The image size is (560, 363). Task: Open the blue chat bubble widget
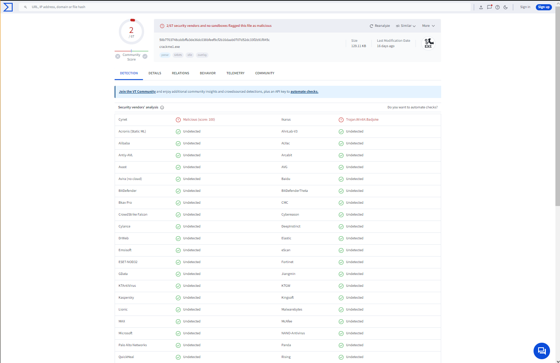pyautogui.click(x=542, y=351)
